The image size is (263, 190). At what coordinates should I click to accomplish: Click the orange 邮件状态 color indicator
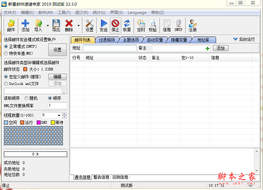coord(25,69)
